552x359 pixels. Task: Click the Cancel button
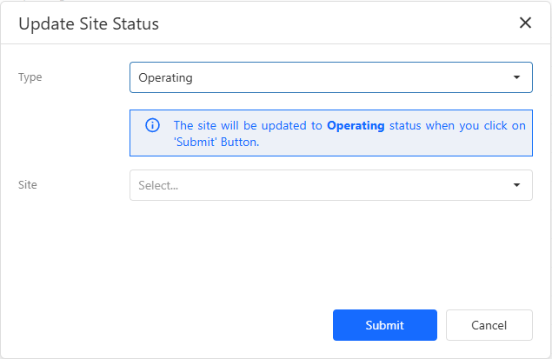tap(489, 325)
